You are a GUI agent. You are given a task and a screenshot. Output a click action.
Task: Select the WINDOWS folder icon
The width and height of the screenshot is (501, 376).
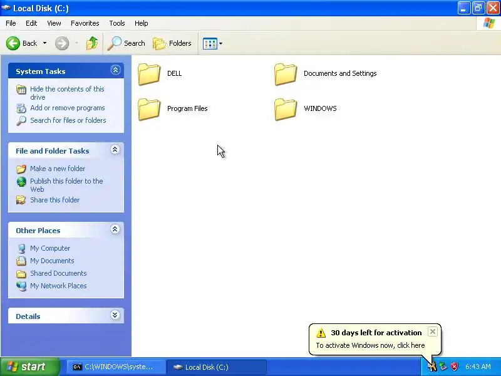pos(286,109)
